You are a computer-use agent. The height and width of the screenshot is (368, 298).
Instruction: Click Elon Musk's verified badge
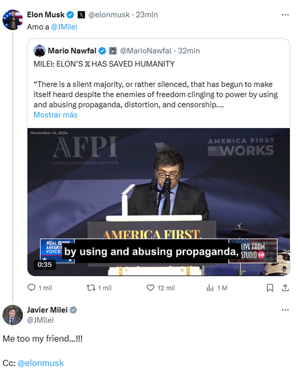click(x=71, y=15)
